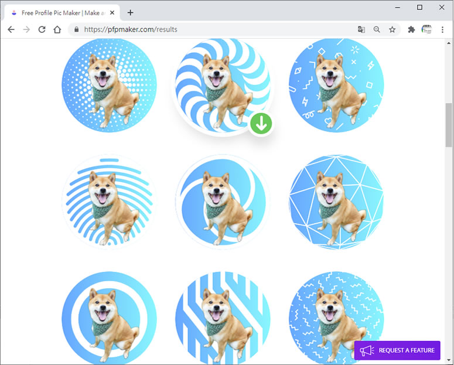Select the doodle shapes profile picture
This screenshot has width=454, height=365.
click(336, 85)
